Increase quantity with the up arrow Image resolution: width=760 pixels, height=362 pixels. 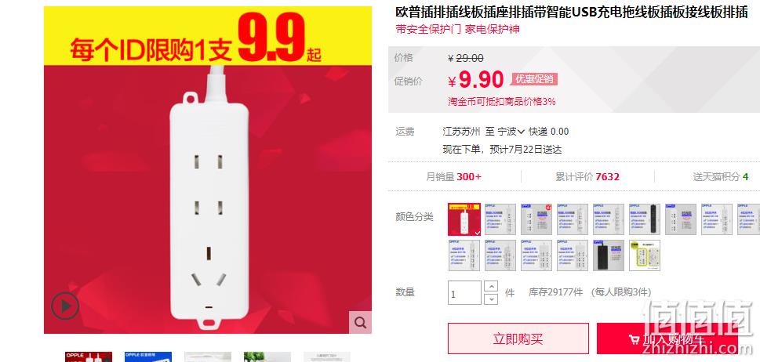tap(492, 287)
